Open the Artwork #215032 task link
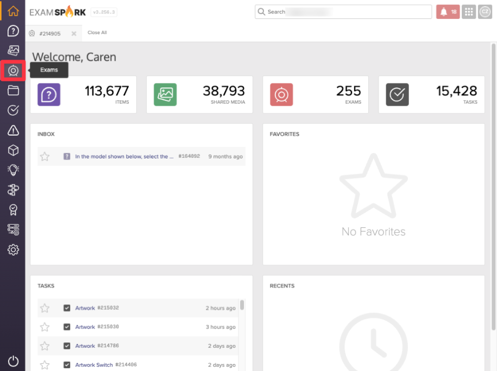The height and width of the screenshot is (371, 497). (85, 308)
